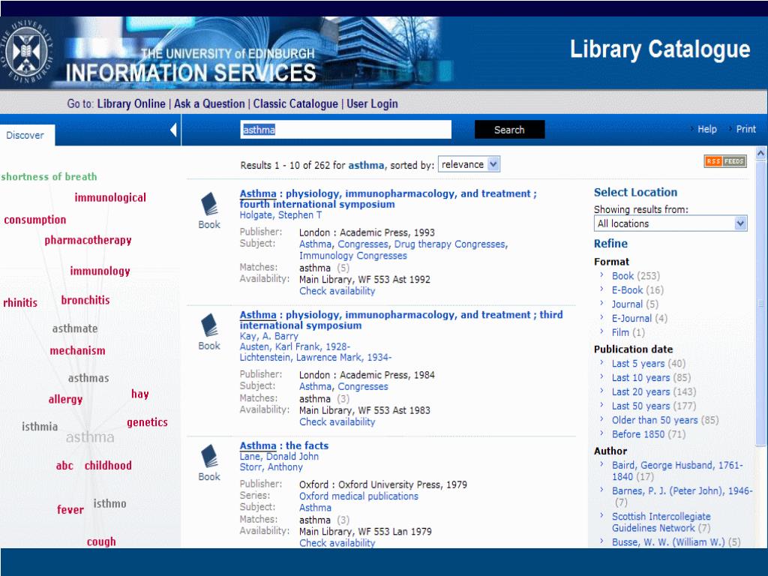Click 'cough' in the word cloud

pos(101,541)
